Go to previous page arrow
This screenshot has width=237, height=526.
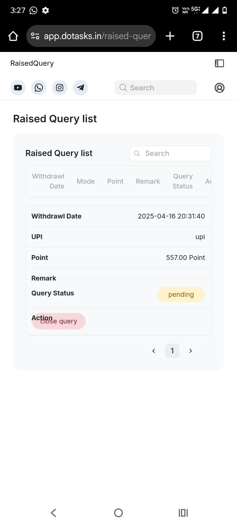point(154,351)
